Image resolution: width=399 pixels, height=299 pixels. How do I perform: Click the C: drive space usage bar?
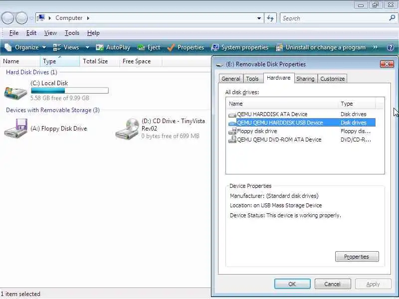69,90
